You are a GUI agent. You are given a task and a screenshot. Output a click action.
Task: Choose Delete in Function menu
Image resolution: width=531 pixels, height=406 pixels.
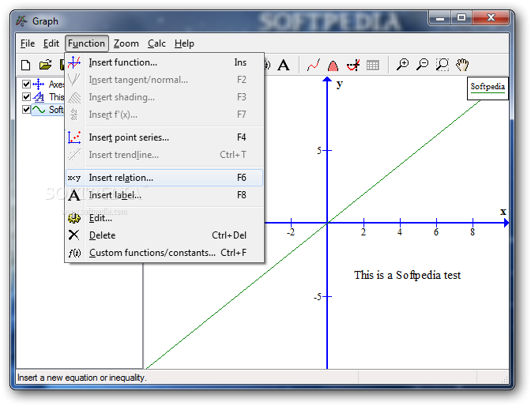pyautogui.click(x=164, y=235)
